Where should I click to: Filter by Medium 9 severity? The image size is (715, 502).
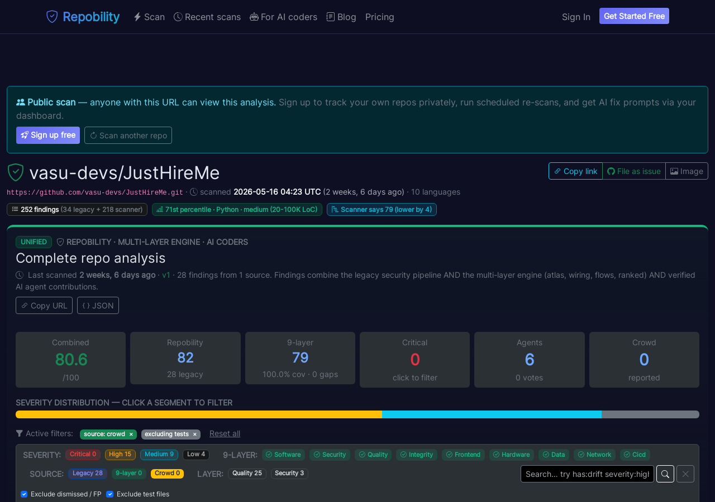point(159,455)
